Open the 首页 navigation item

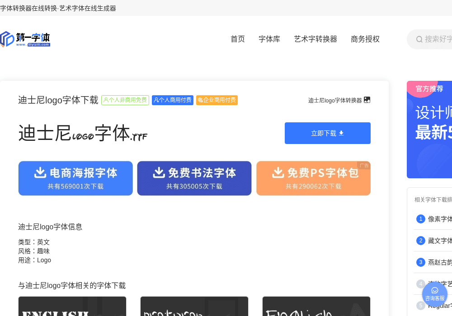click(238, 39)
